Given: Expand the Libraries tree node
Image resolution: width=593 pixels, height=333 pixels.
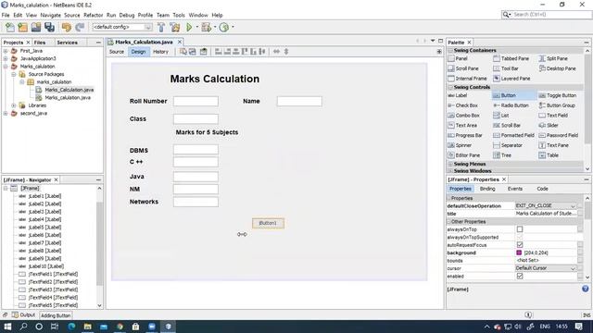Looking at the screenshot, I should [14, 105].
